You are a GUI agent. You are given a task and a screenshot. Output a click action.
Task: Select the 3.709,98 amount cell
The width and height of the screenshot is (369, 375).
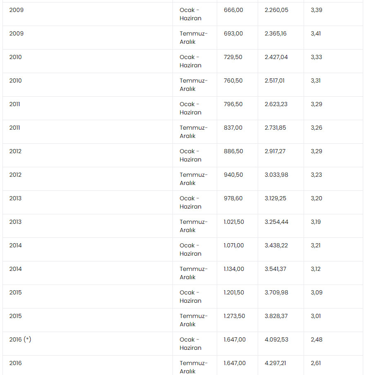click(x=276, y=292)
